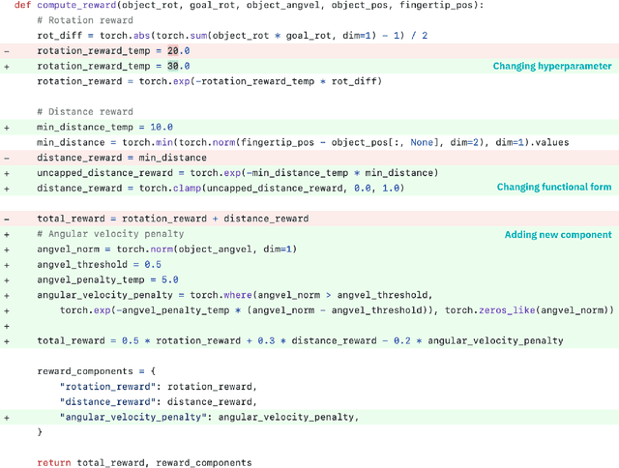Image resolution: width=619 pixels, height=468 pixels.
Task: Click the minus marker beside rotation_reward_temp = 20.0
Action: click(x=8, y=51)
